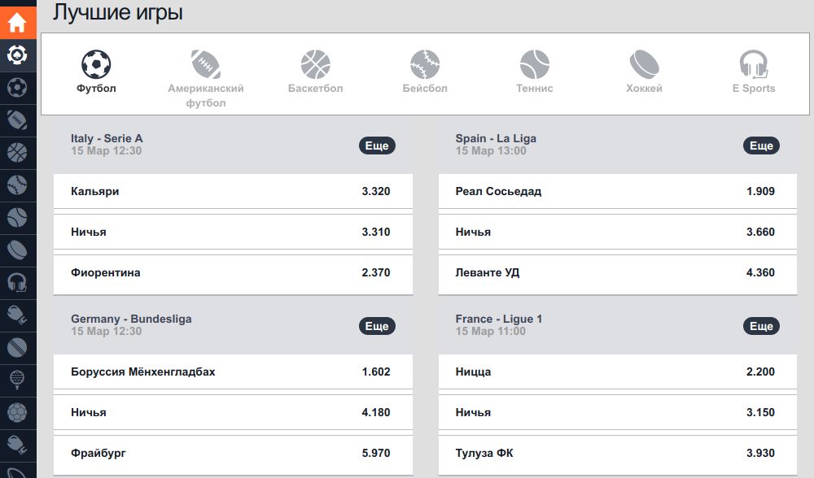Open soccer ball icon in left sidebar
814x478 pixels.
17,87
